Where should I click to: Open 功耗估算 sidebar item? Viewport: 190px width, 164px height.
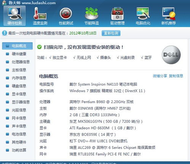point(18,150)
